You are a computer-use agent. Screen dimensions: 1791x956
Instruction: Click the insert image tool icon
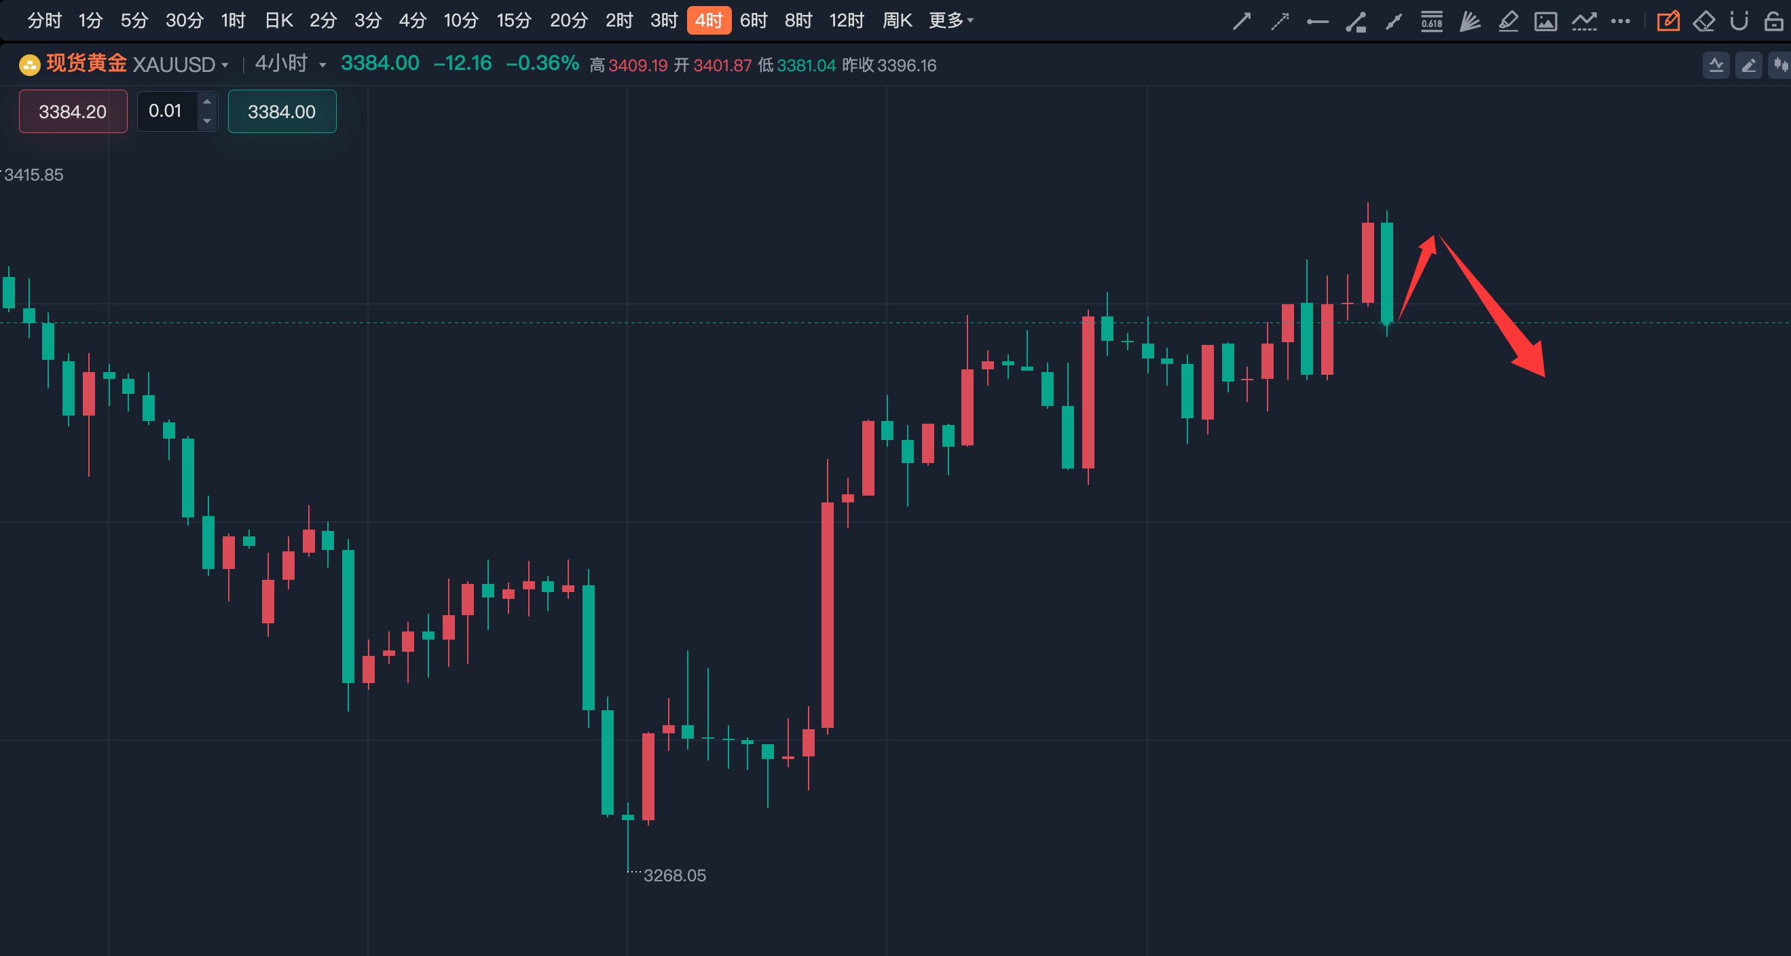(x=1545, y=22)
